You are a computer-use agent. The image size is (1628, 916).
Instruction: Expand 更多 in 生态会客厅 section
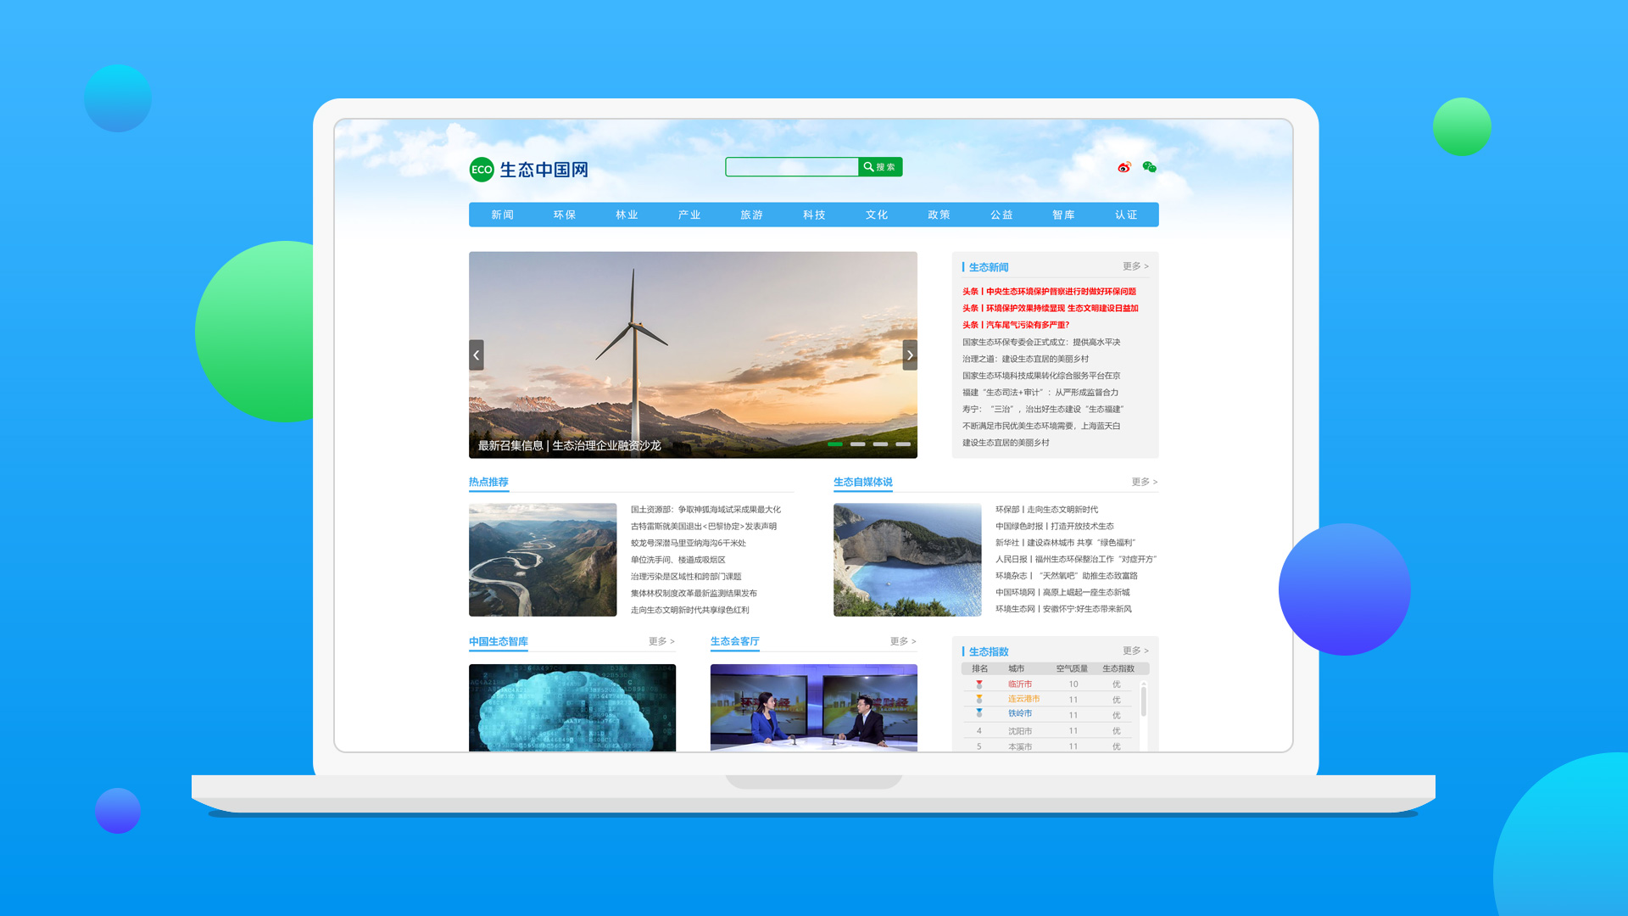[x=904, y=641]
